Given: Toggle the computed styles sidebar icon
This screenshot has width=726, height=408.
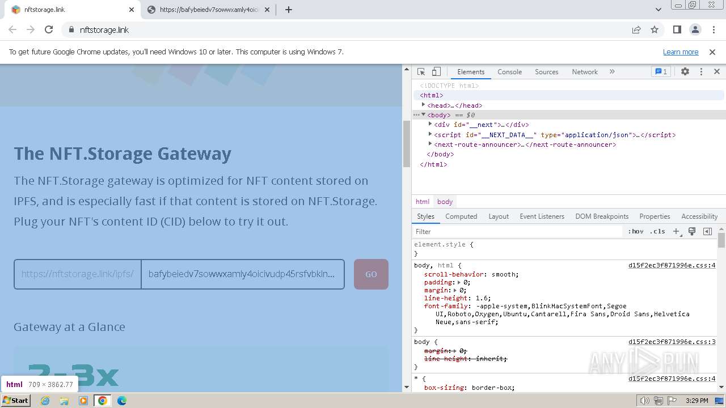Looking at the screenshot, I should coord(707,231).
